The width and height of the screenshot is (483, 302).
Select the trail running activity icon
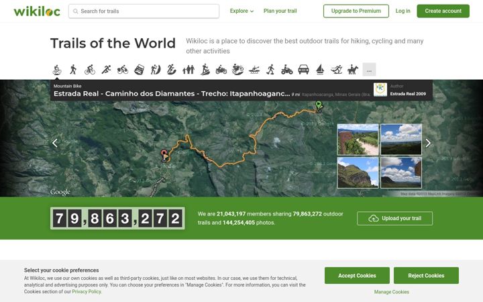172,70
